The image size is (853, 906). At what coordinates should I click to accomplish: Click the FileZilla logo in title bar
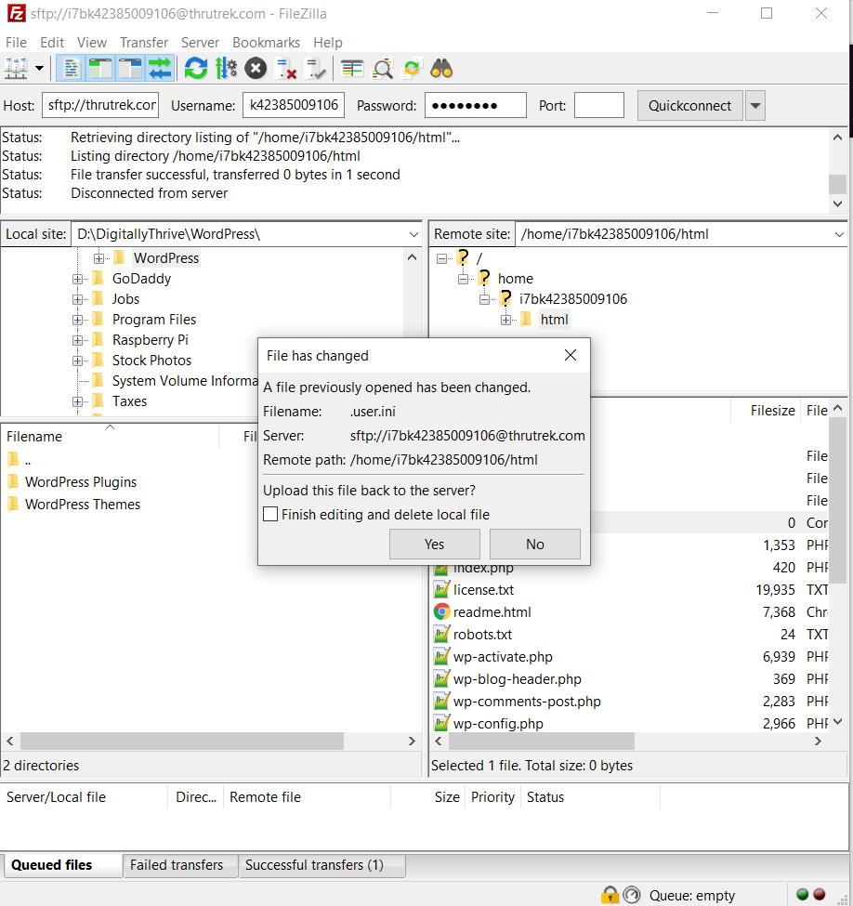tap(16, 13)
